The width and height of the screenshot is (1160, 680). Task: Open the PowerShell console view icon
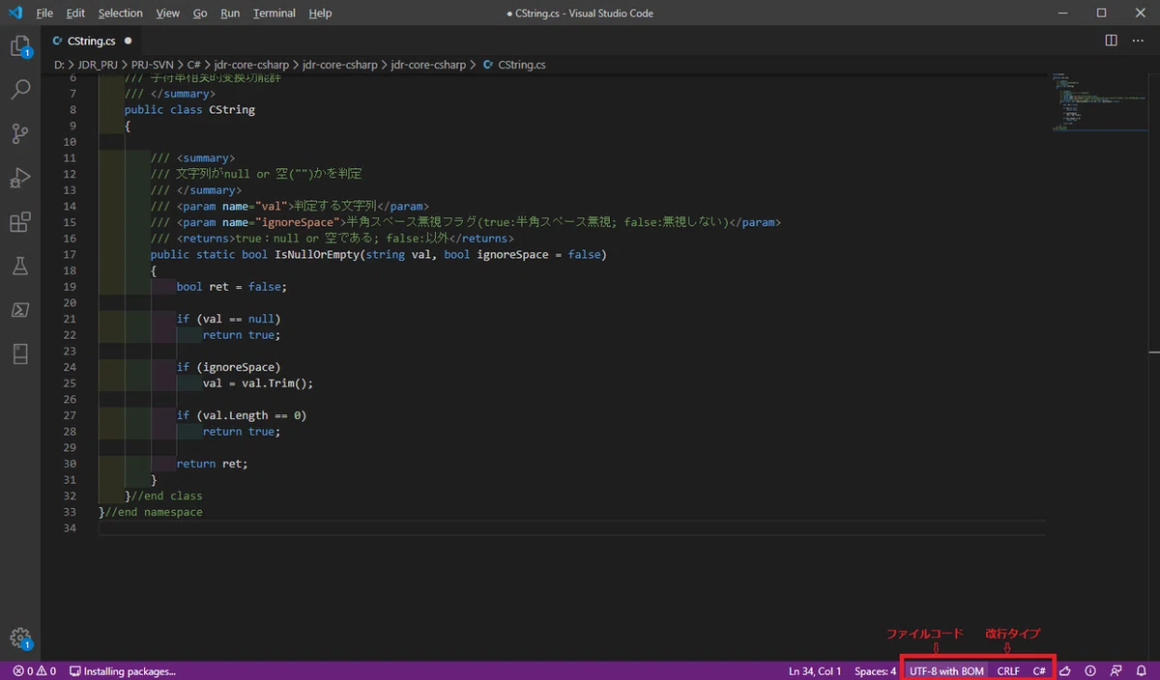pos(20,310)
